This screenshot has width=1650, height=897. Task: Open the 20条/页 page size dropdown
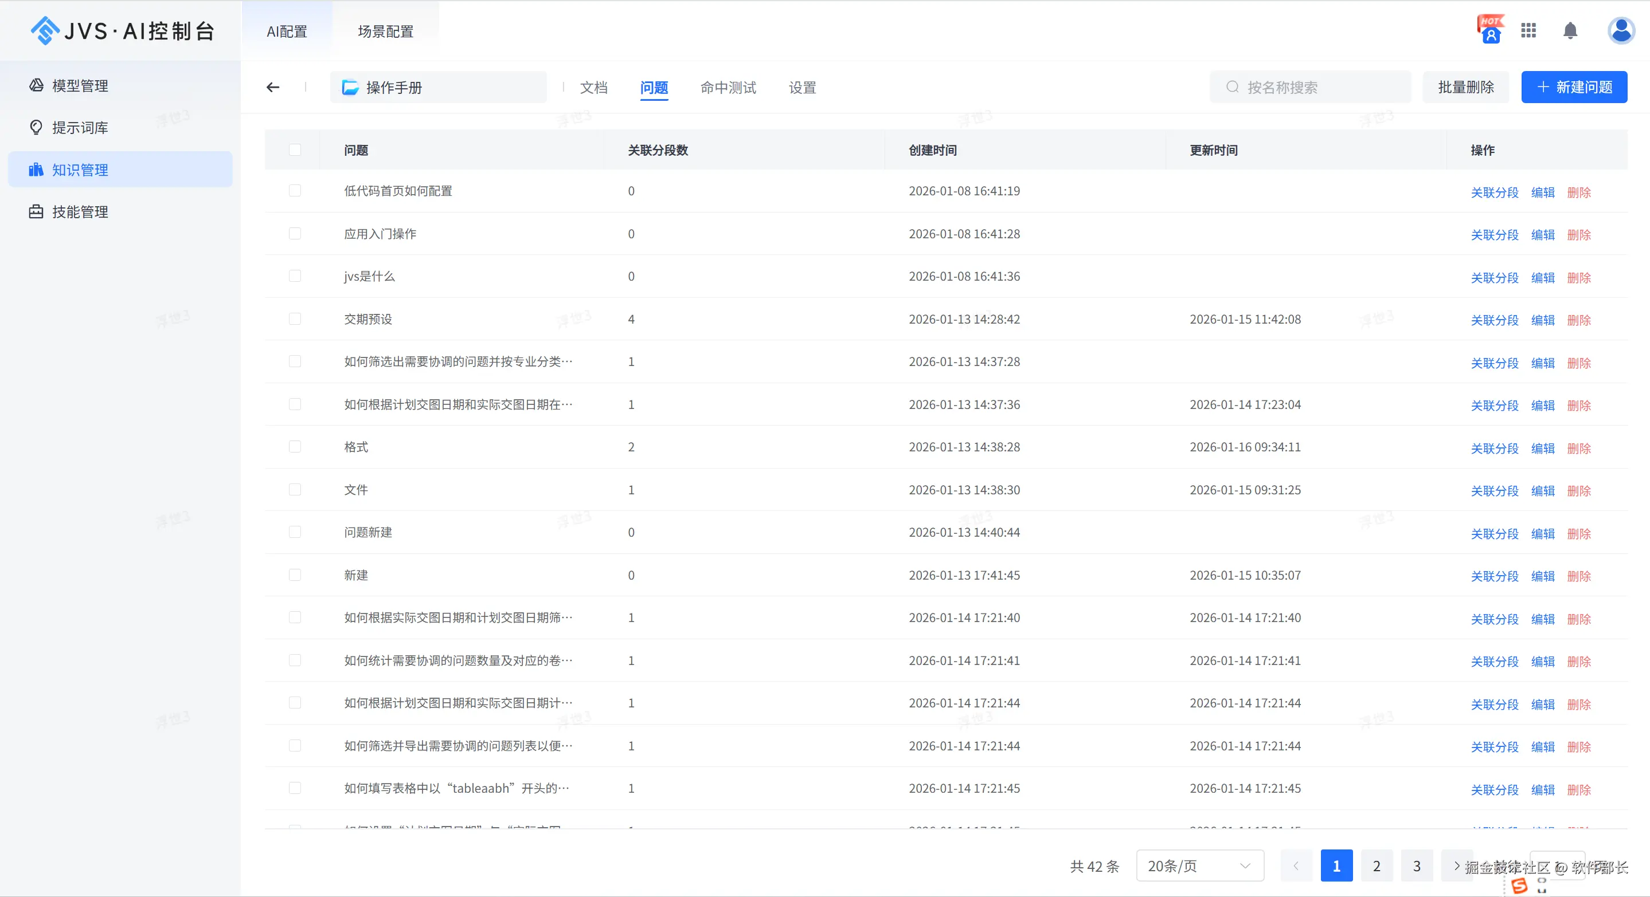pyautogui.click(x=1200, y=865)
